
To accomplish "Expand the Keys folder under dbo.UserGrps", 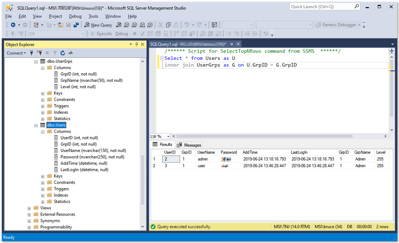I will point(42,94).
